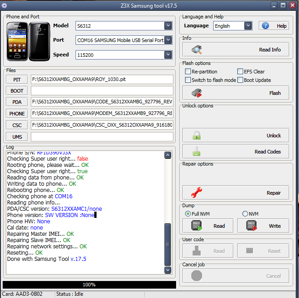Click the Log scrollbar thumb
The width and height of the screenshot is (299, 298).
click(x=168, y=244)
